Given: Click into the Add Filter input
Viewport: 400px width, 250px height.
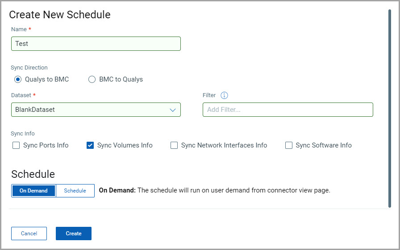Looking at the screenshot, I should coord(287,110).
